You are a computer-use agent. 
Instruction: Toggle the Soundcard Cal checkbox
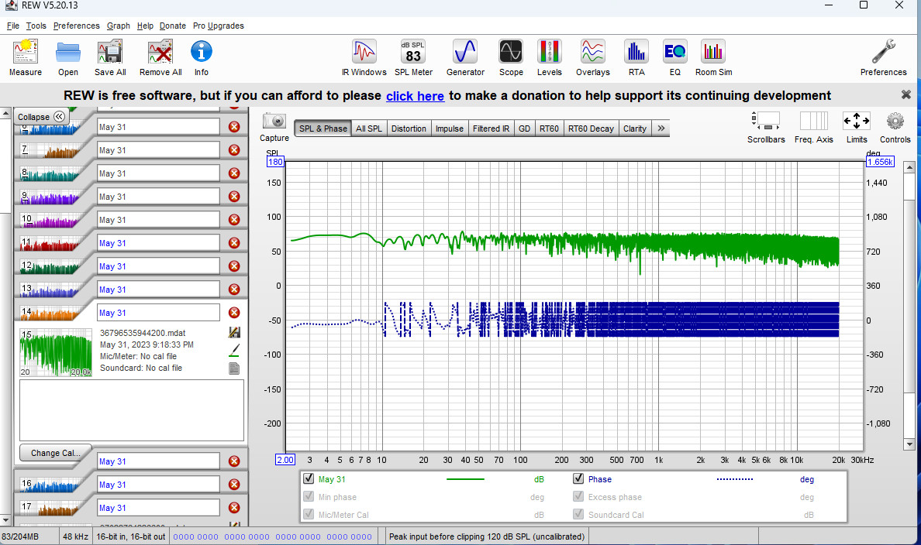[578, 514]
